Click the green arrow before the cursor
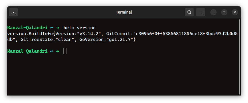 [57, 51]
